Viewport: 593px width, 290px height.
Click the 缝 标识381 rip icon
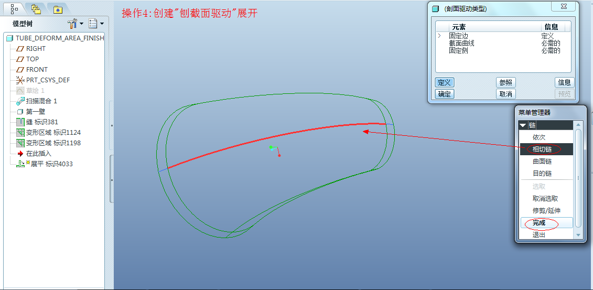click(20, 122)
